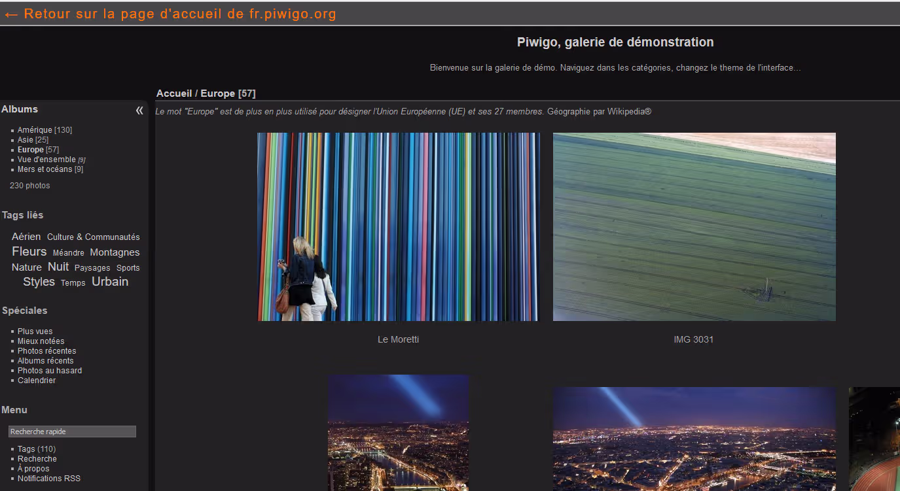900x491 pixels.
Task: Select the Montagnes tag
Action: (115, 252)
